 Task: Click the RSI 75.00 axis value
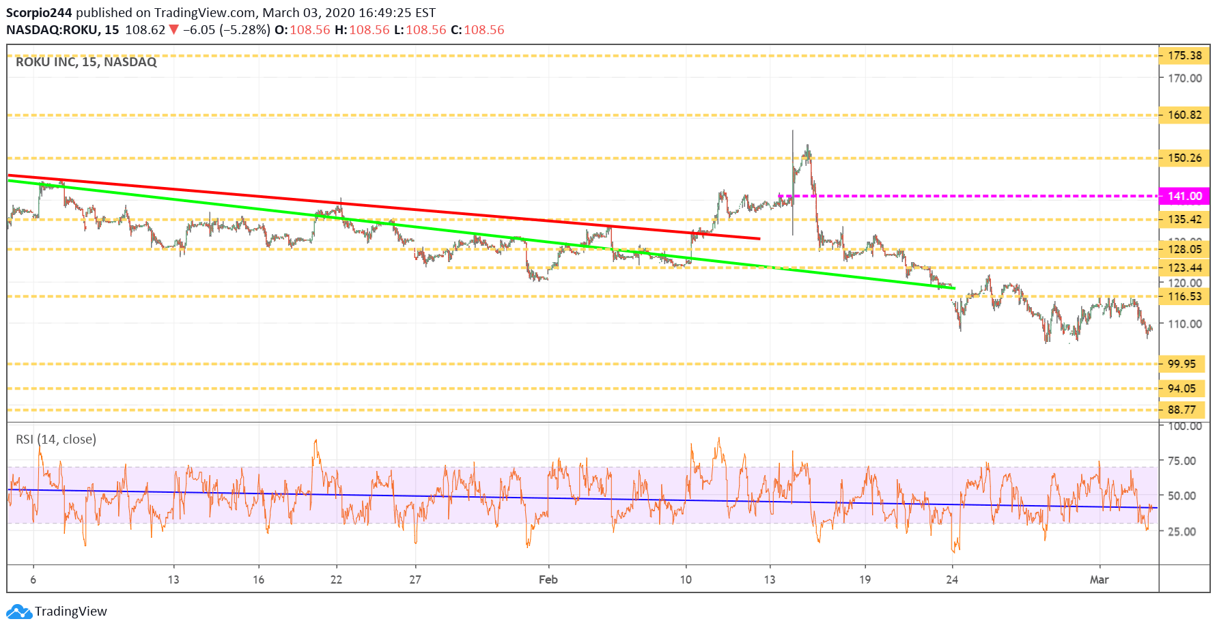(1182, 461)
